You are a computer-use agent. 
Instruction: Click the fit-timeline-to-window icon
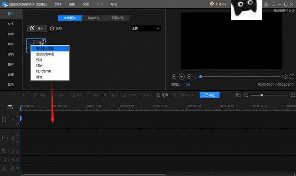coord(239,95)
